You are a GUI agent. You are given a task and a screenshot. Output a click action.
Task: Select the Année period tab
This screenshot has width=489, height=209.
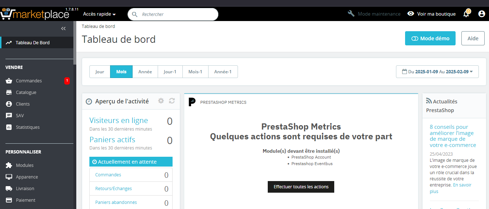tap(145, 71)
